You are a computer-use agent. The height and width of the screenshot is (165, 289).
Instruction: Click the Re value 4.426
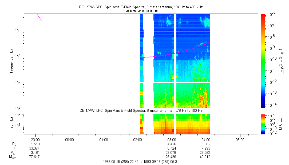[x=172, y=144]
